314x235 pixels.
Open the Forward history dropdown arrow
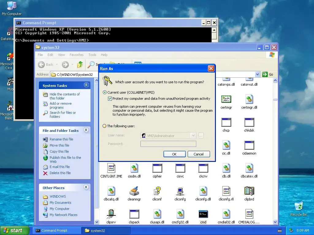point(72,65)
